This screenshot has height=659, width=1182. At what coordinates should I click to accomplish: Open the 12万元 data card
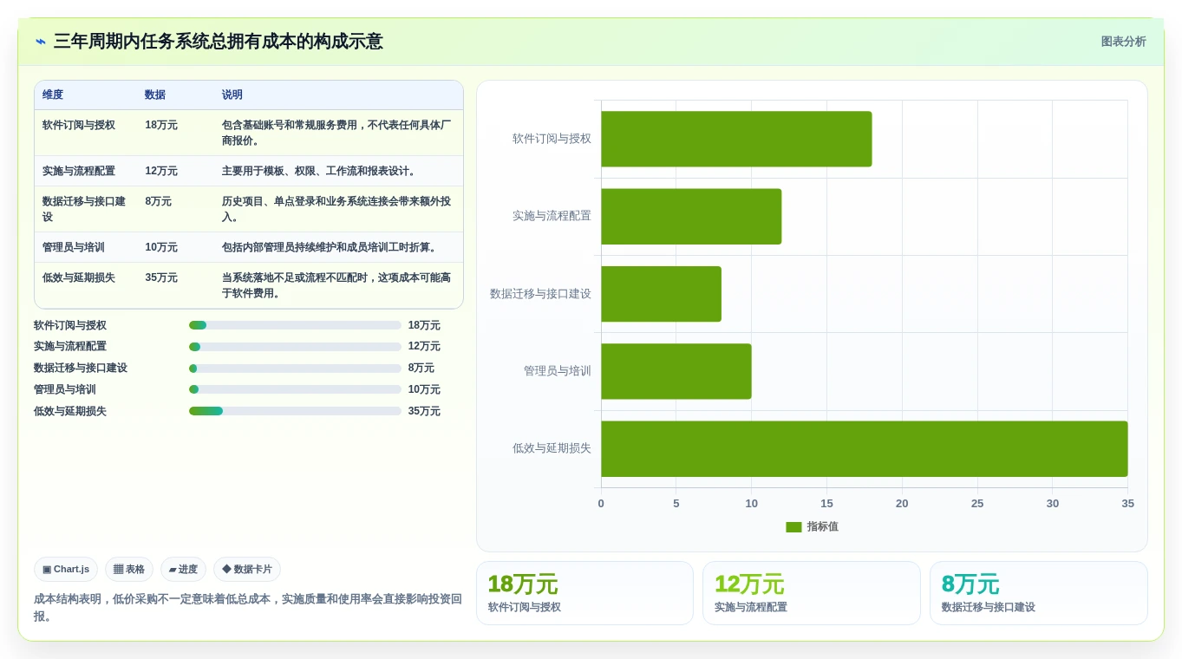(x=812, y=593)
